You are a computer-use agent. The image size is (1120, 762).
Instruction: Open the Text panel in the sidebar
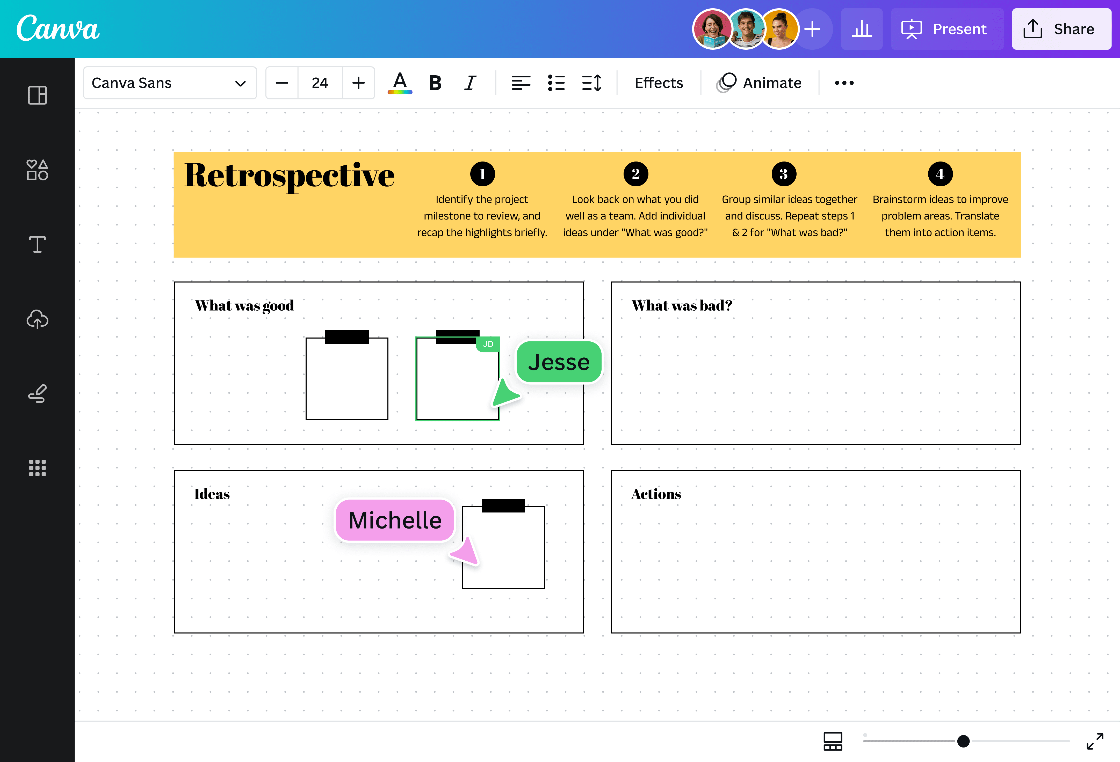point(37,244)
